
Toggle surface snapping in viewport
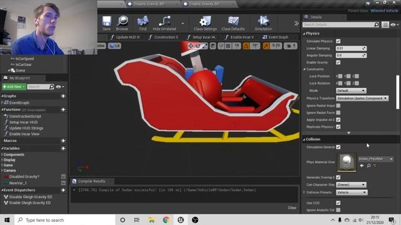point(221,46)
